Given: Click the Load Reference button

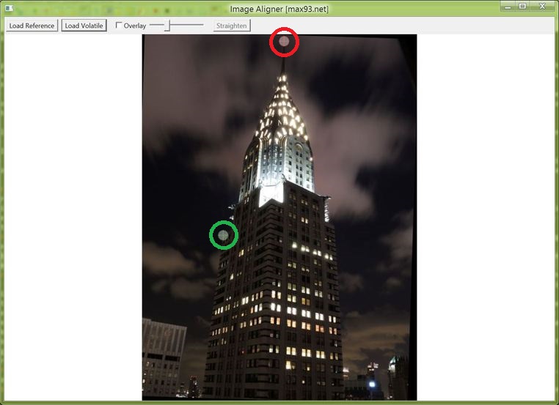Looking at the screenshot, I should (x=32, y=26).
